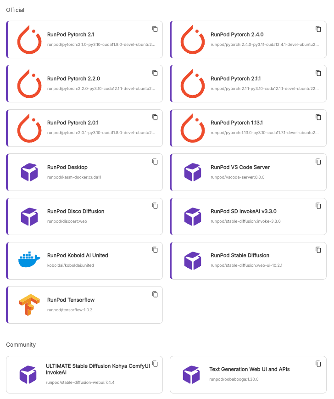
Task: Copy the RunPod Stable Diffusion image name
Action: coord(318,250)
